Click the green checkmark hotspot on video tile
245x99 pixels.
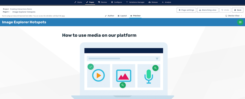pos(91,67)
